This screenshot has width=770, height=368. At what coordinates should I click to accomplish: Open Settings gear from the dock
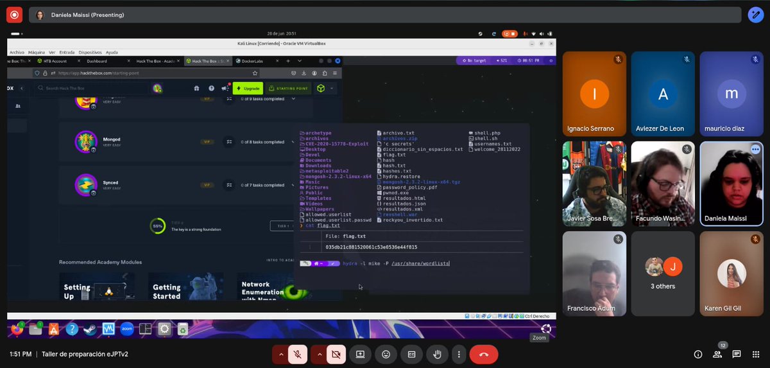tap(164, 329)
